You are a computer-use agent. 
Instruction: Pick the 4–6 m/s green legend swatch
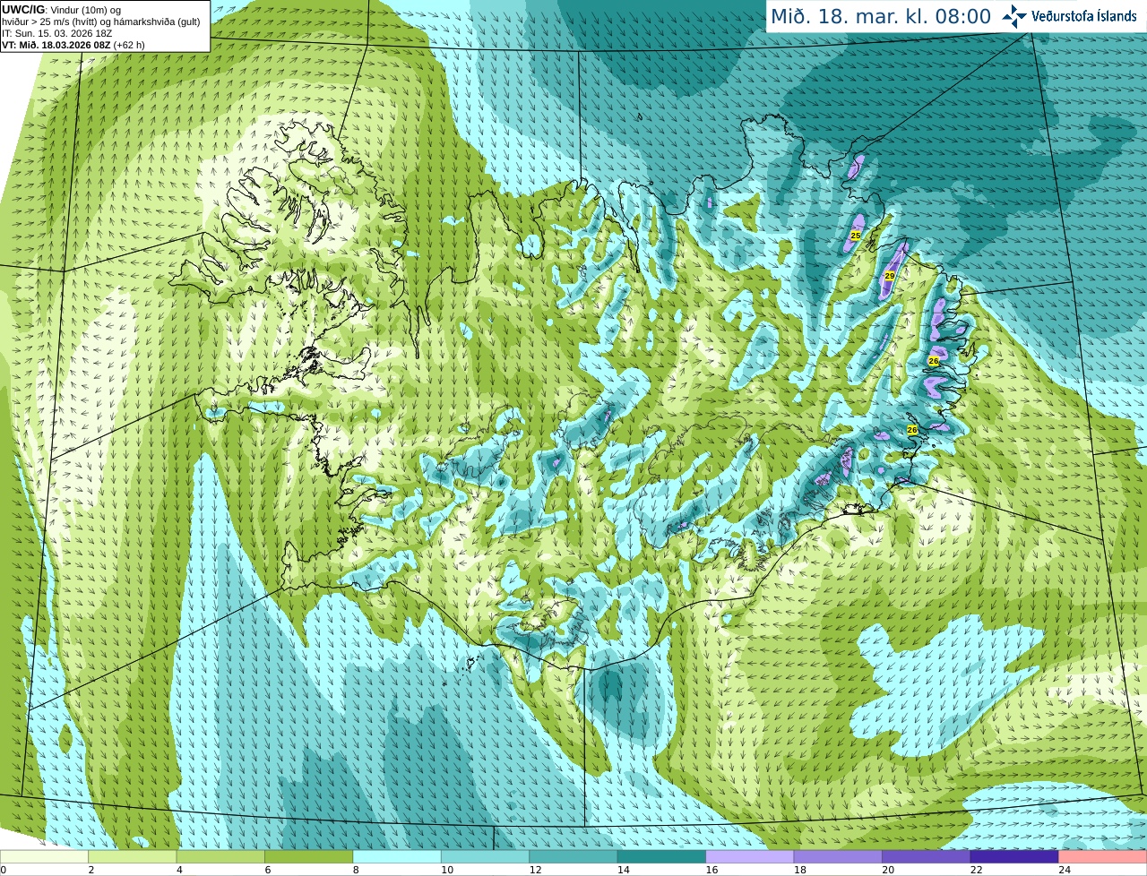tap(221, 857)
